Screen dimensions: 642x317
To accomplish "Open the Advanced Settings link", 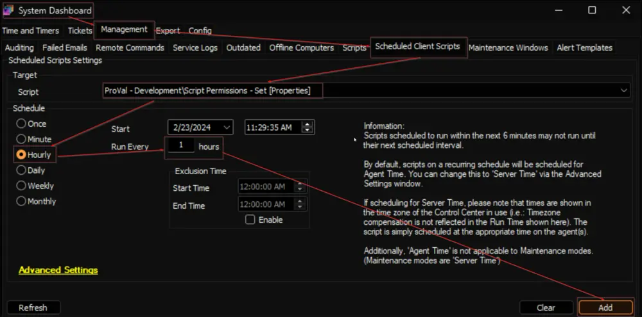I will pyautogui.click(x=58, y=270).
